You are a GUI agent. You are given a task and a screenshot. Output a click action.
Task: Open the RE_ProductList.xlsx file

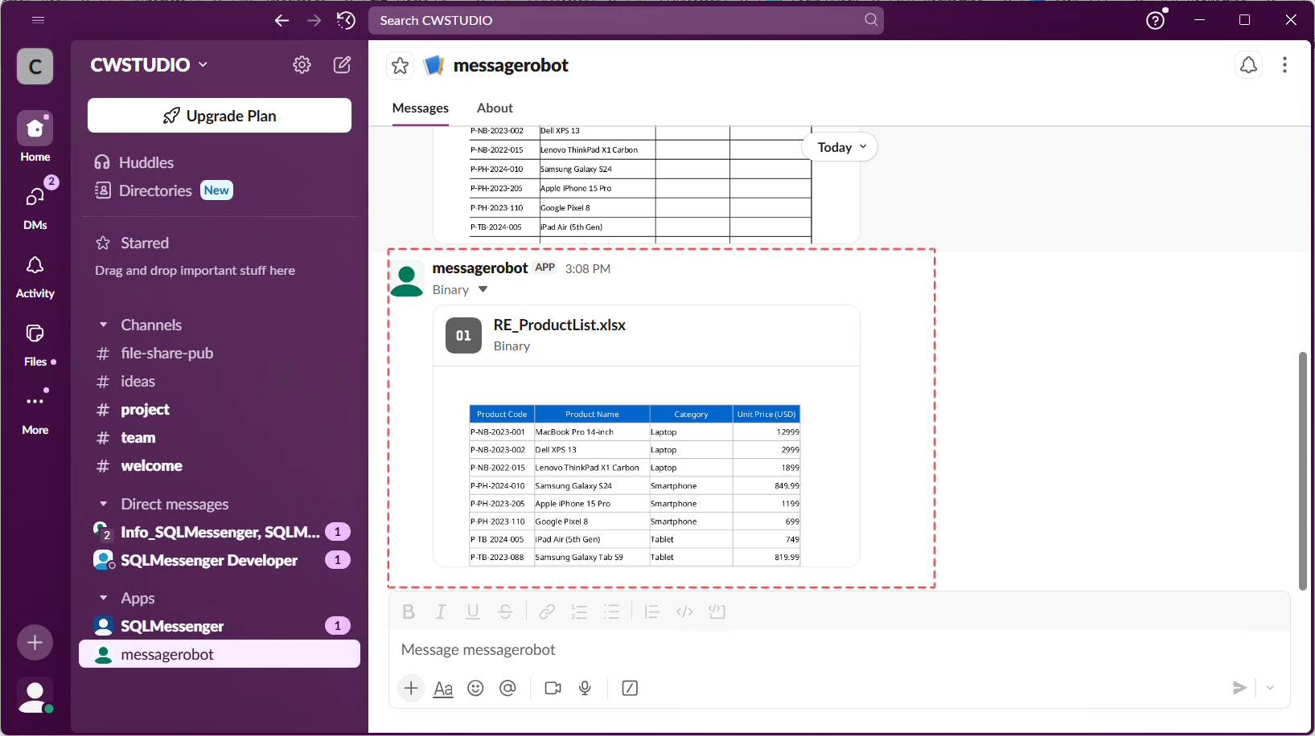[x=559, y=325]
